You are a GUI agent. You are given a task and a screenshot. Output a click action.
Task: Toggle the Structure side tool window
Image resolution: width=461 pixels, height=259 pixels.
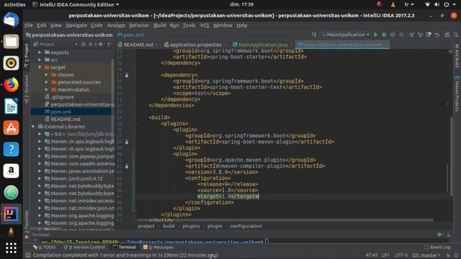(27, 89)
